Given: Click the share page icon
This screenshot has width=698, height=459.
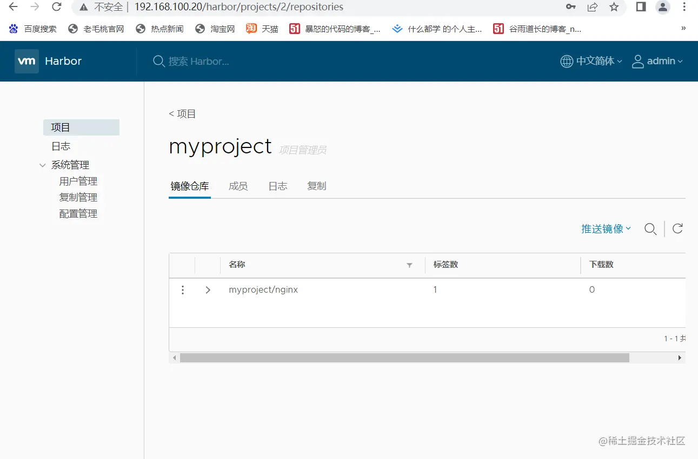Looking at the screenshot, I should point(593,7).
